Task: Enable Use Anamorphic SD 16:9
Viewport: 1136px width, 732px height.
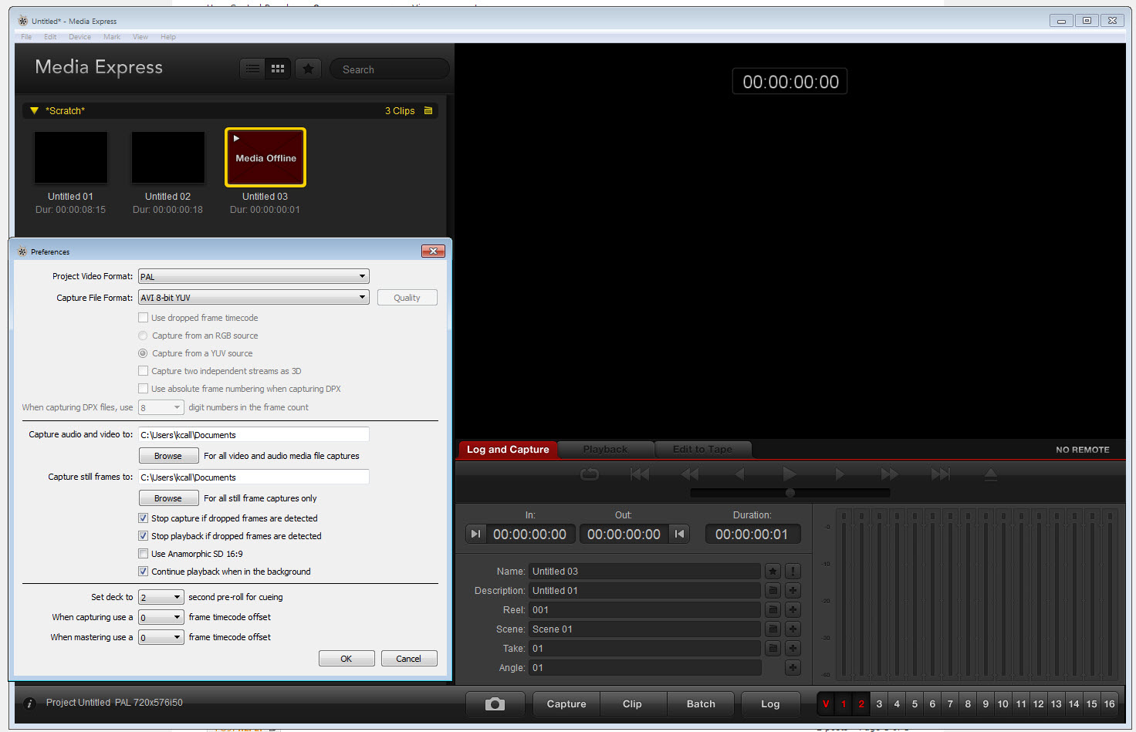Action: click(x=143, y=554)
